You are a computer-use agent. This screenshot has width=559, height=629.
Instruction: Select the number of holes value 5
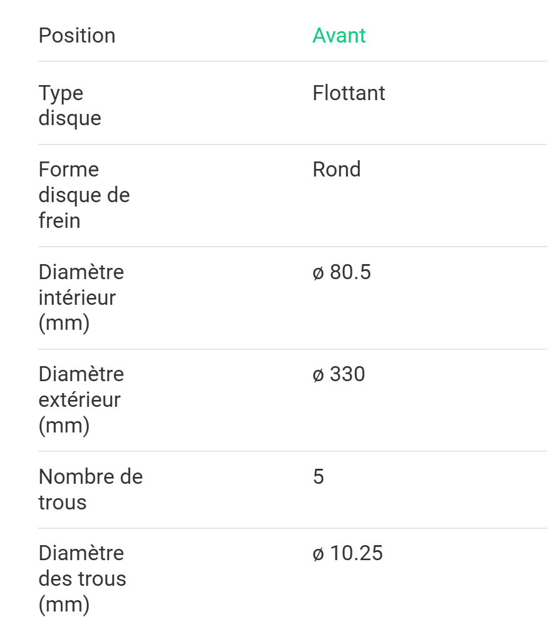click(318, 477)
